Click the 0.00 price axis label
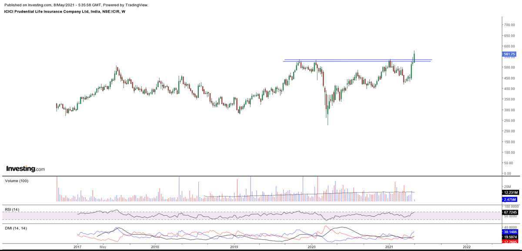This screenshot has height=251, width=522. [508, 174]
